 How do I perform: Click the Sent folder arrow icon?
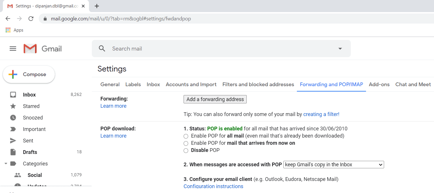13,140
